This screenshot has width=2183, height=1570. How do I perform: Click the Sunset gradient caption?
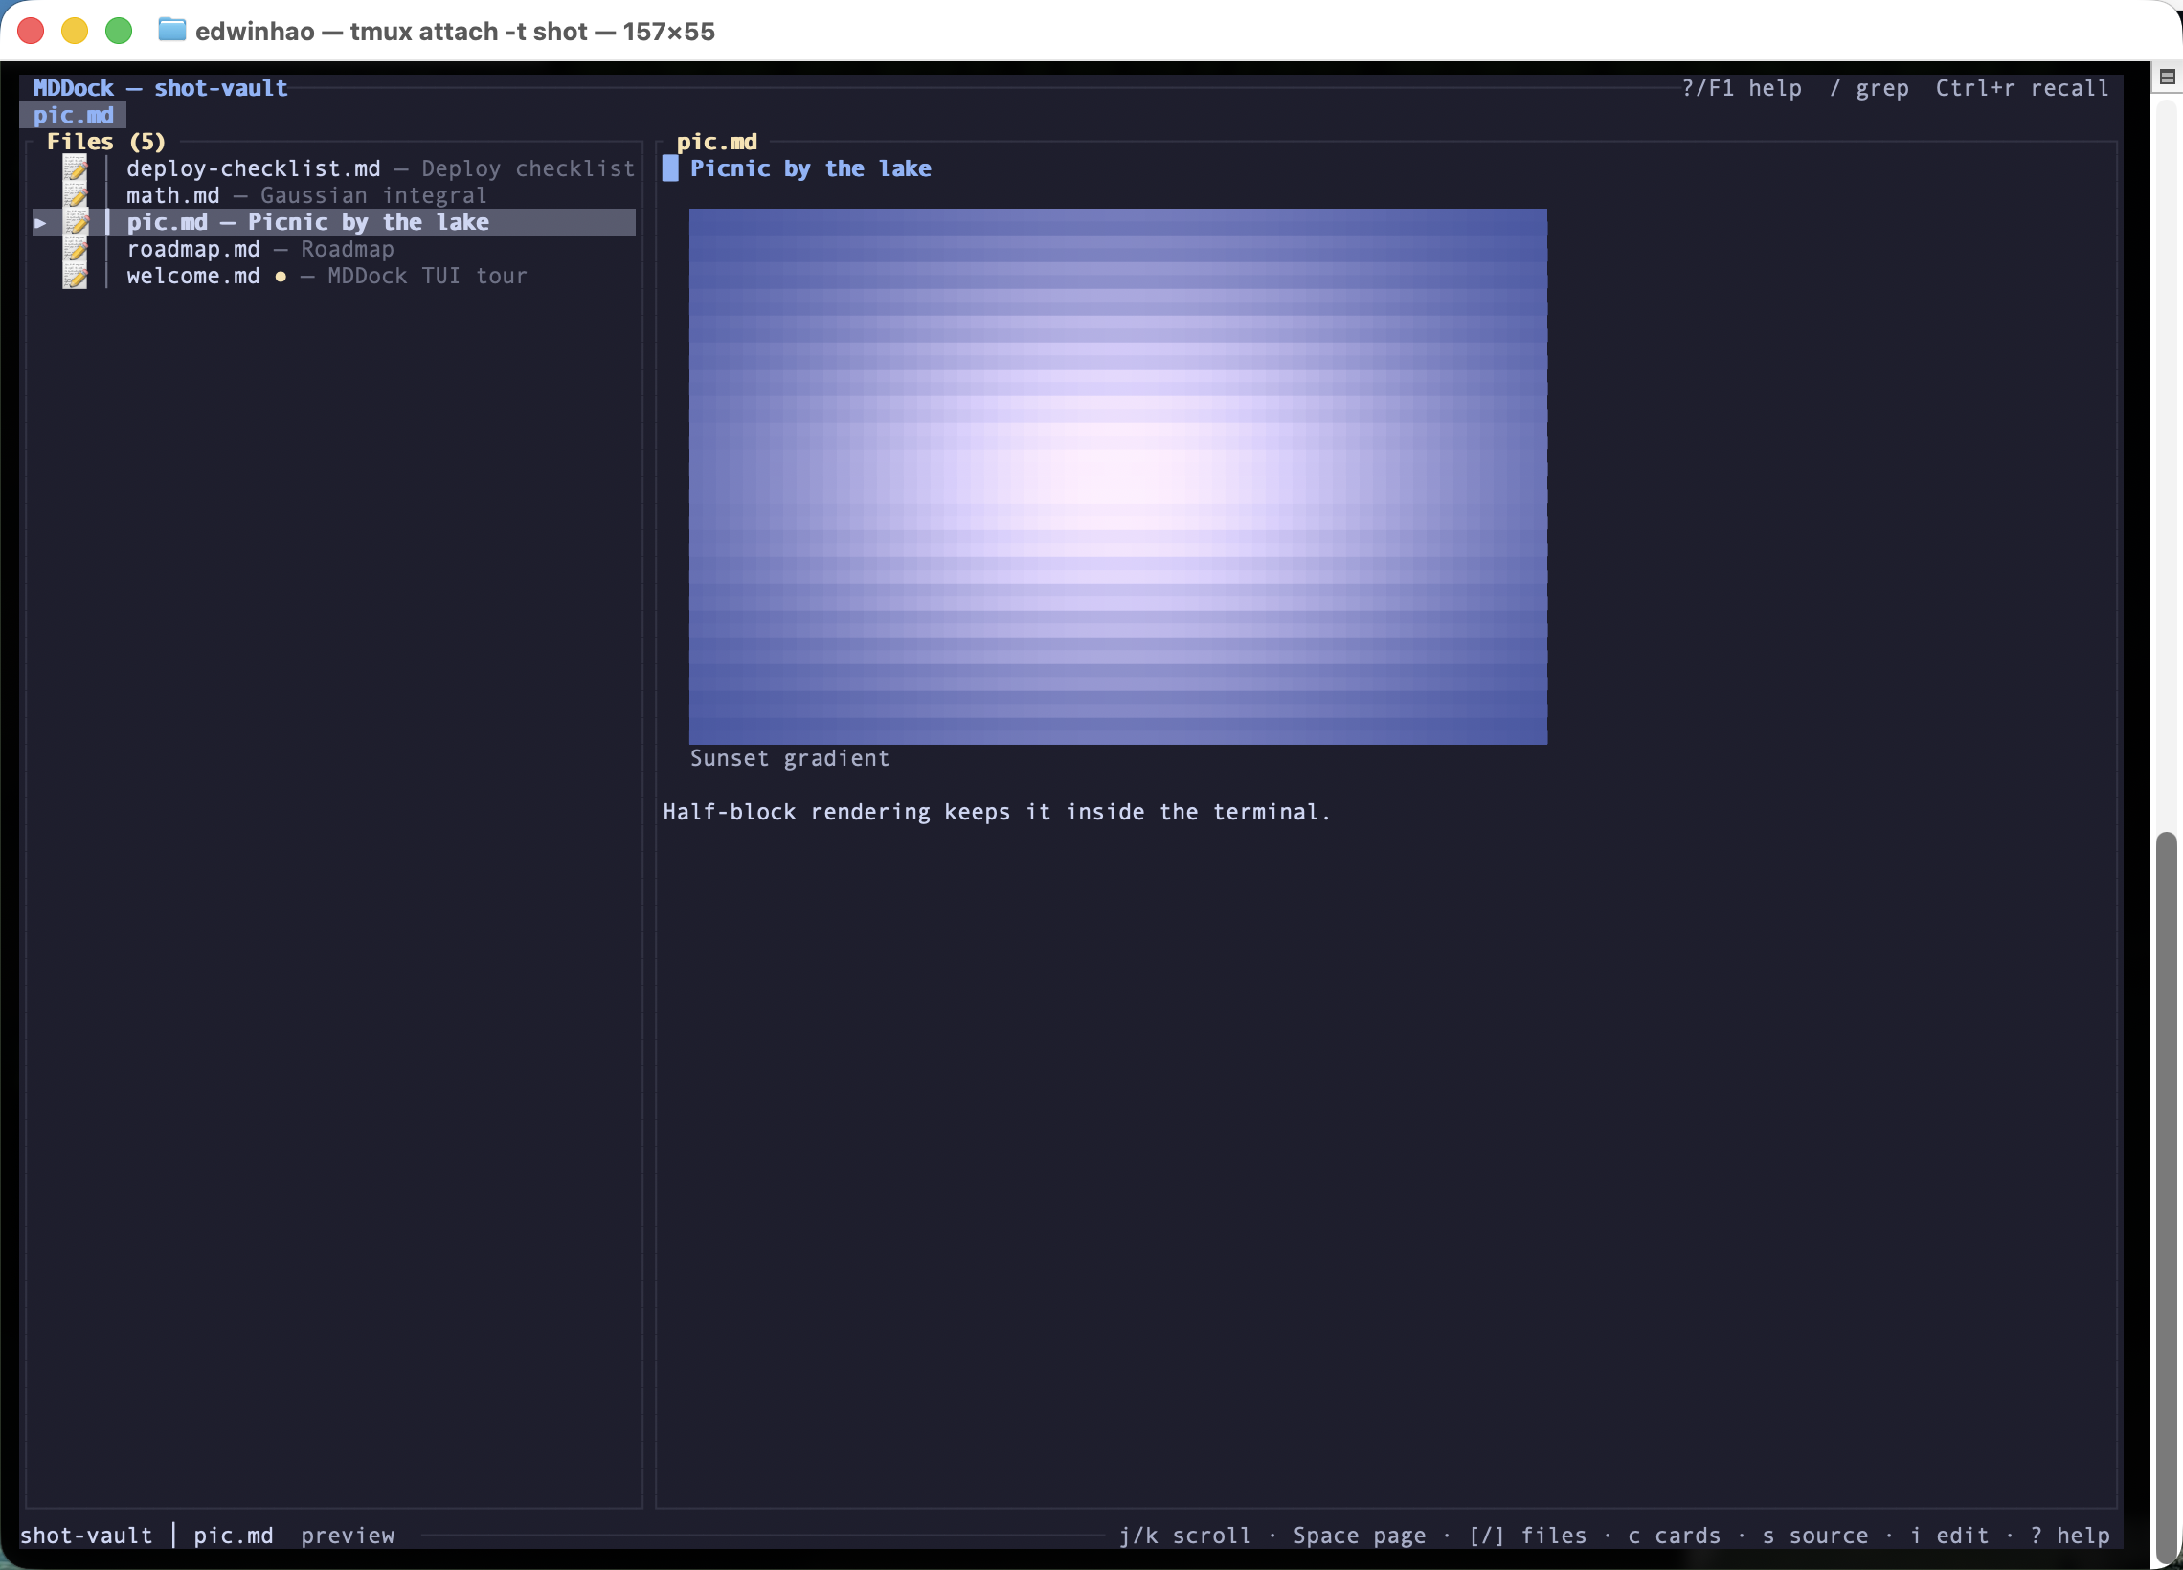(x=789, y=758)
